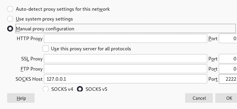
Task: Focus the HTTP Proxy port field
Action: pyautogui.click(x=228, y=38)
